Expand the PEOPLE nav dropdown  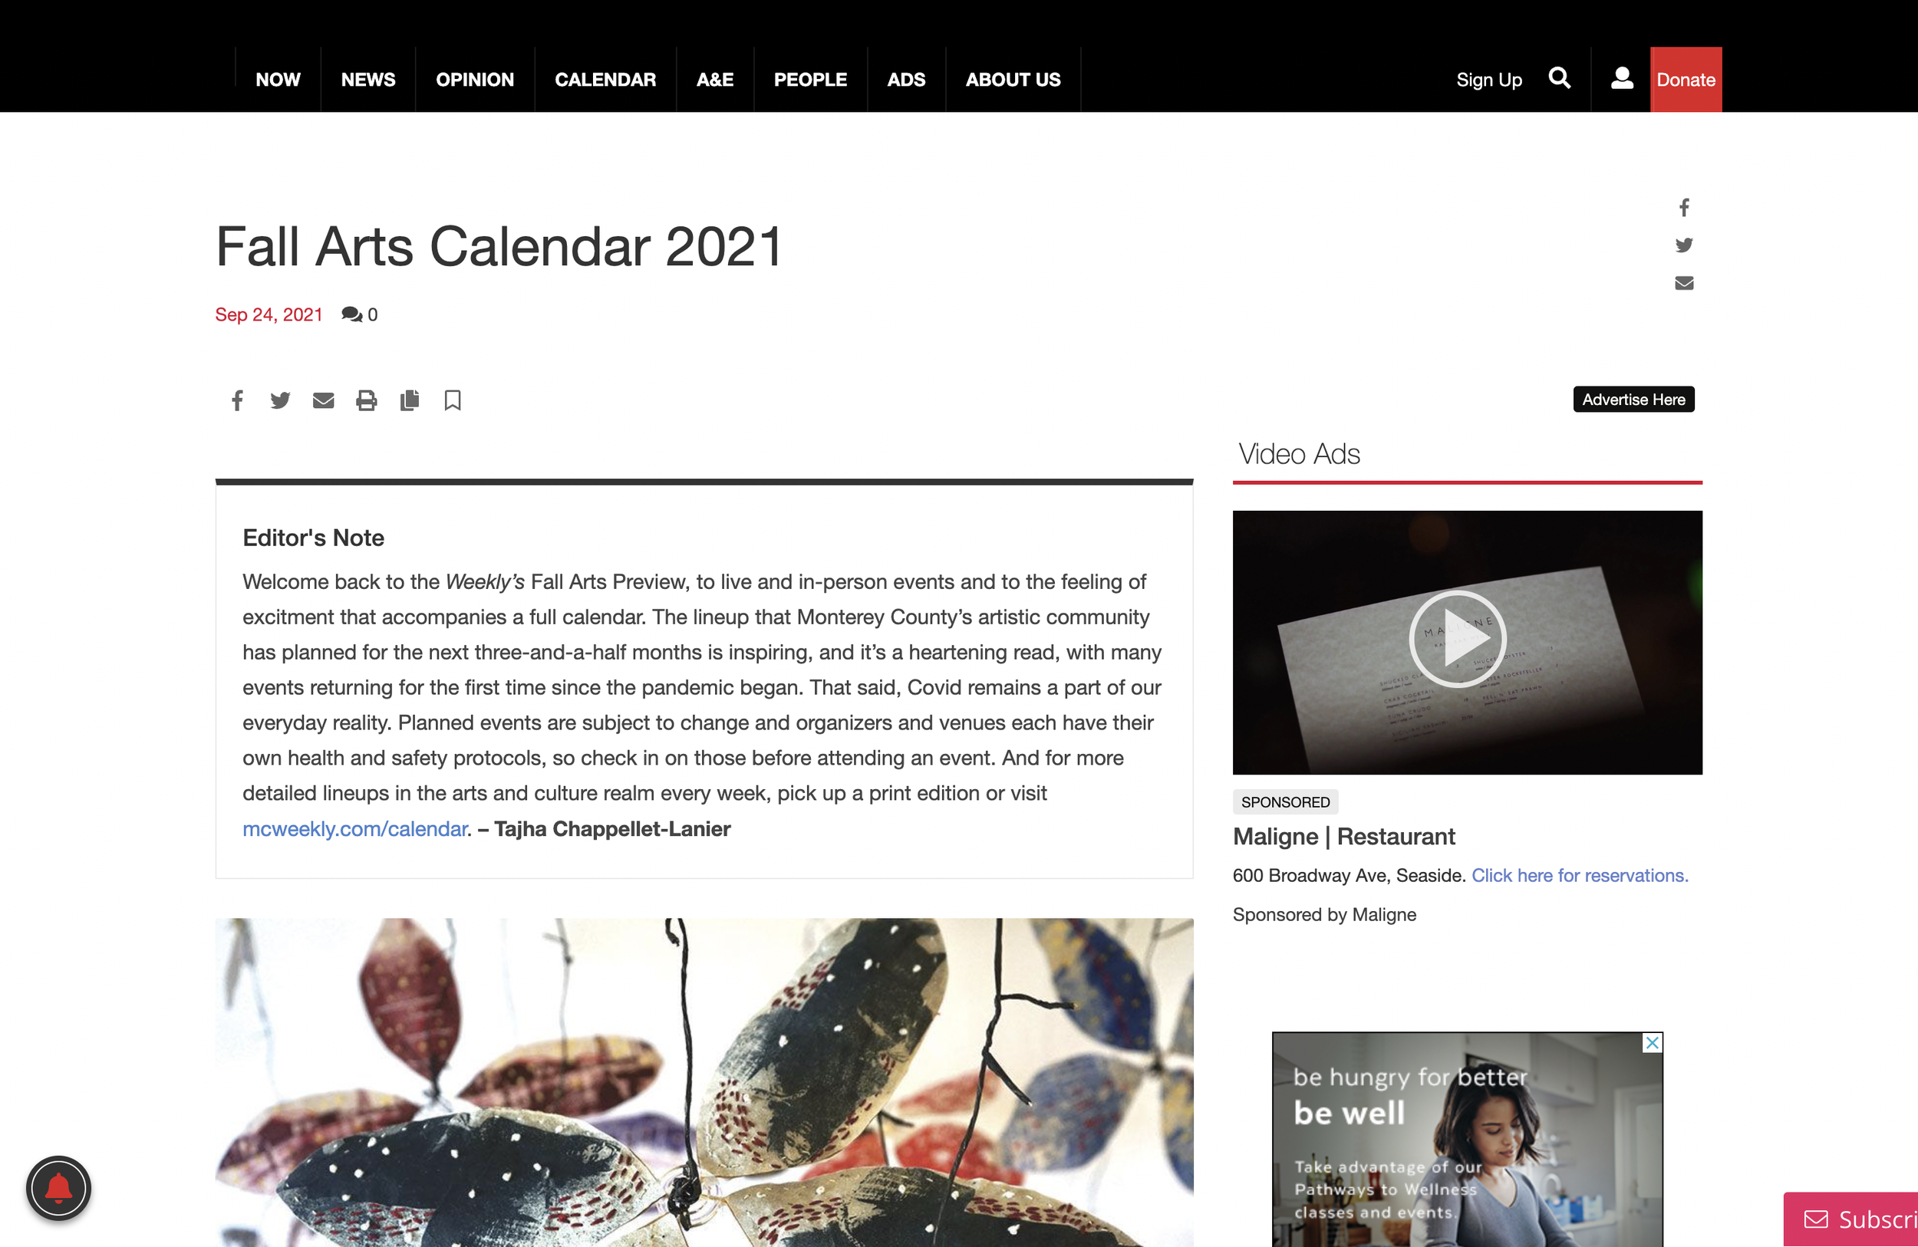tap(809, 78)
